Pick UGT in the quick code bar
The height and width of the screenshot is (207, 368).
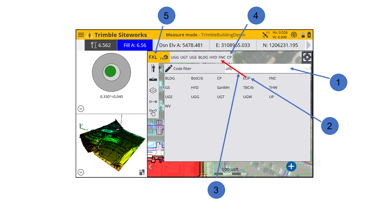coord(184,57)
